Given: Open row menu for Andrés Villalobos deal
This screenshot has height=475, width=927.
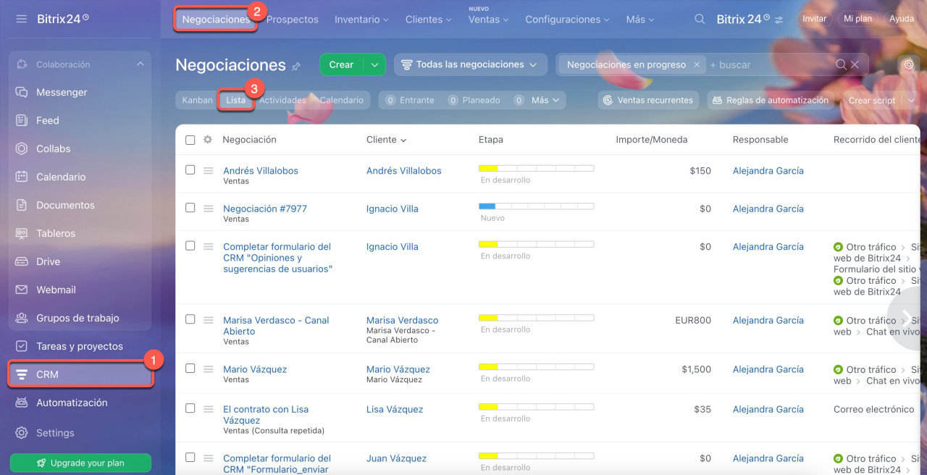Looking at the screenshot, I should (209, 171).
